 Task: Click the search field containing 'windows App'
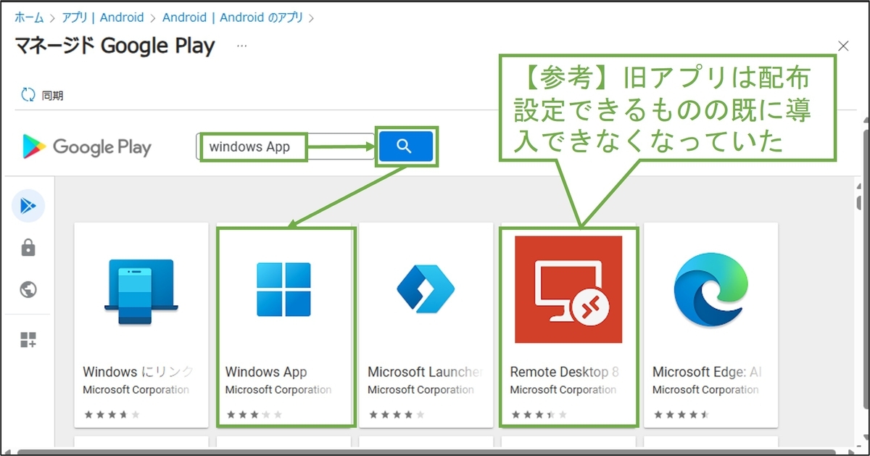tap(285, 146)
